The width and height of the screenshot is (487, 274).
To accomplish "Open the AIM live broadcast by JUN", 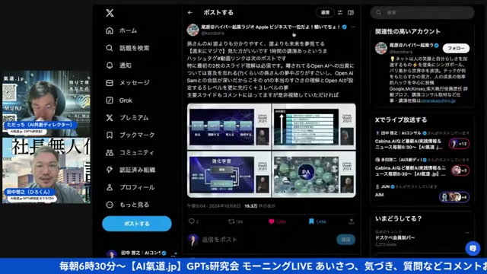I will pyautogui.click(x=422, y=193).
